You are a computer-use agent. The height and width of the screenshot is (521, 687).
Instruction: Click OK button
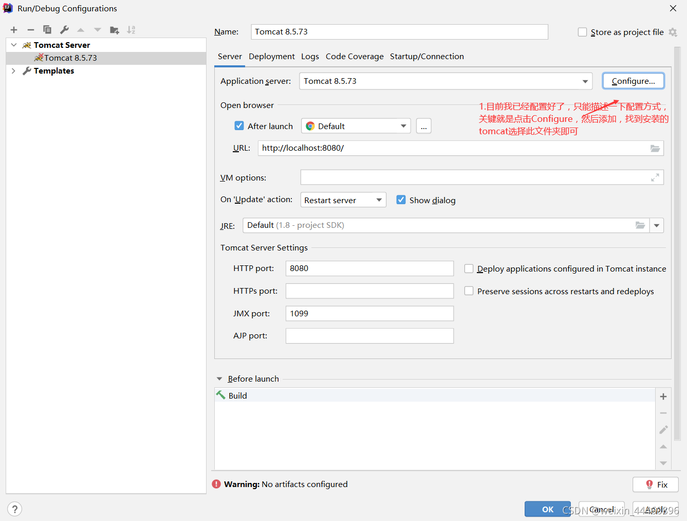[x=548, y=509]
